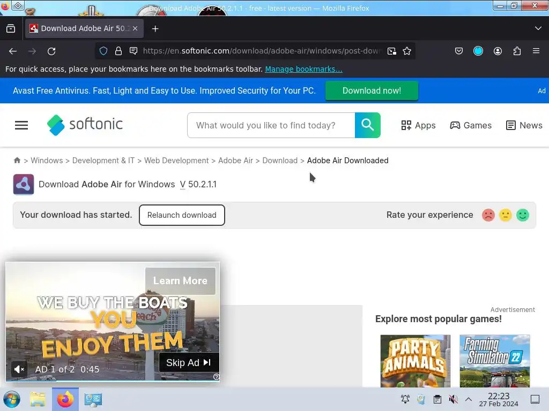Screen dimensions: 549x411
Task: Close the Download Adobe Air tab
Action: pyautogui.click(x=135, y=29)
